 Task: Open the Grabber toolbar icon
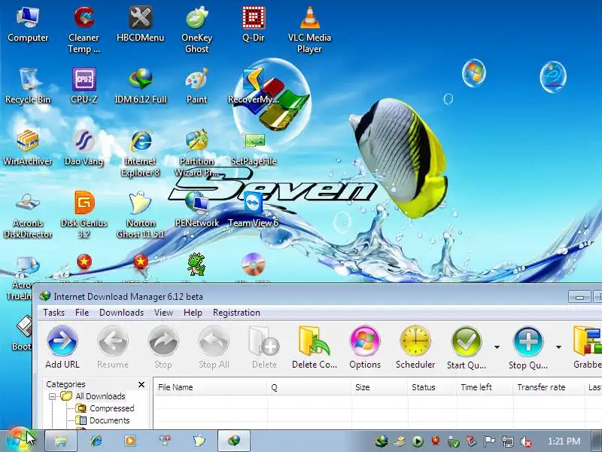pyautogui.click(x=588, y=347)
